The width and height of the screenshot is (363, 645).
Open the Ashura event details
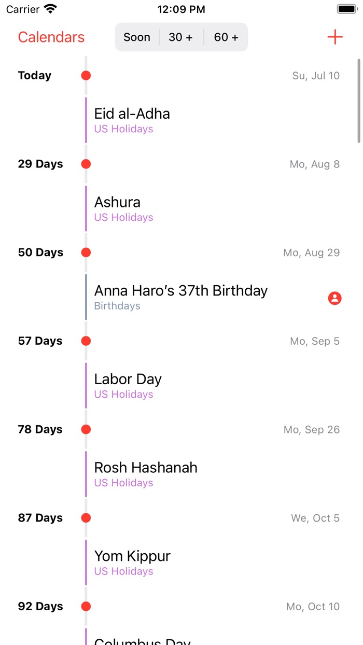click(117, 202)
